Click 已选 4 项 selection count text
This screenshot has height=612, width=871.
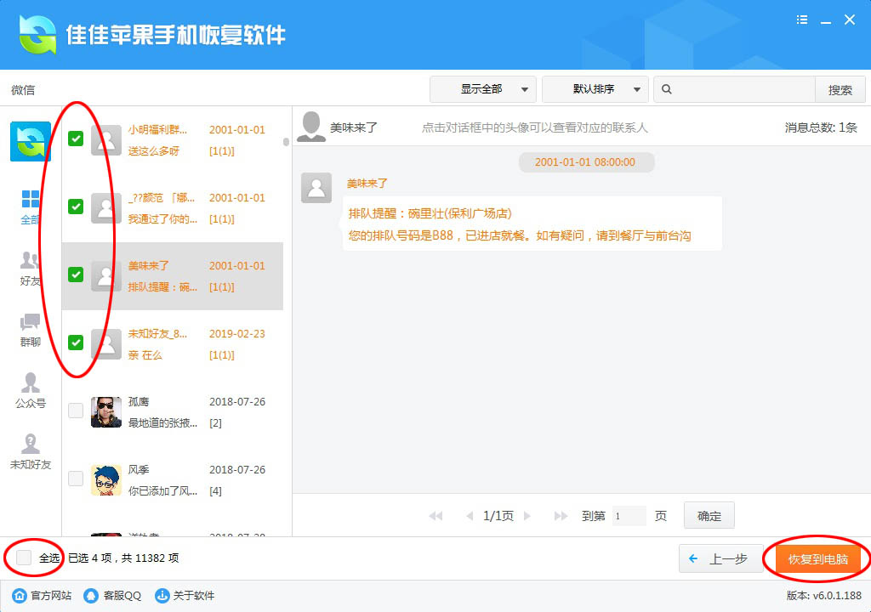(x=90, y=558)
